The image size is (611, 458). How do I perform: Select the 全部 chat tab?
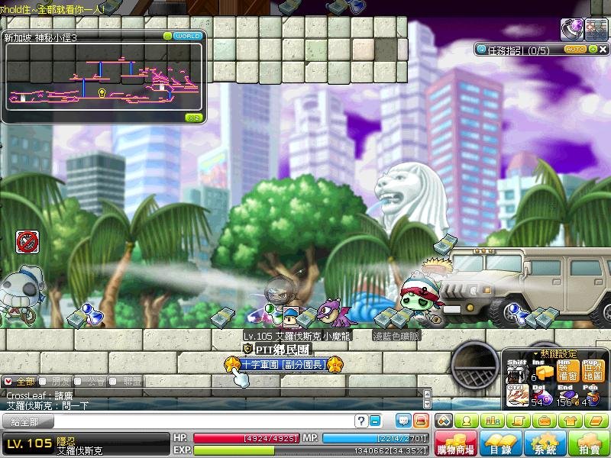(21, 381)
